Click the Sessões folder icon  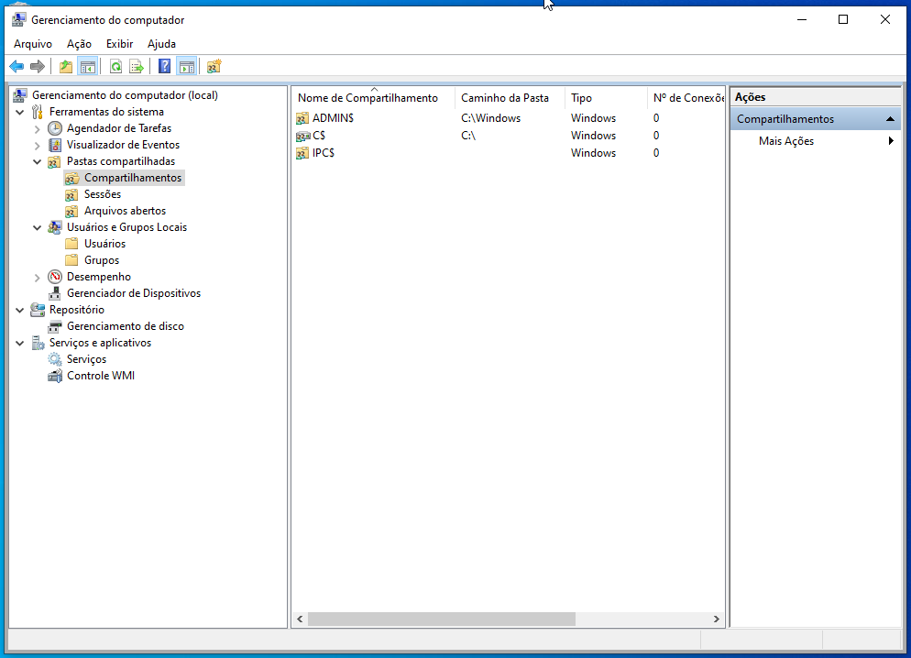click(72, 194)
